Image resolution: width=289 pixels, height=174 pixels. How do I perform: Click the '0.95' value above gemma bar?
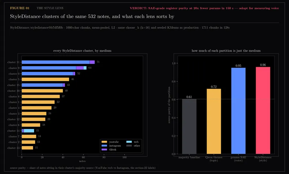tap(238, 66)
